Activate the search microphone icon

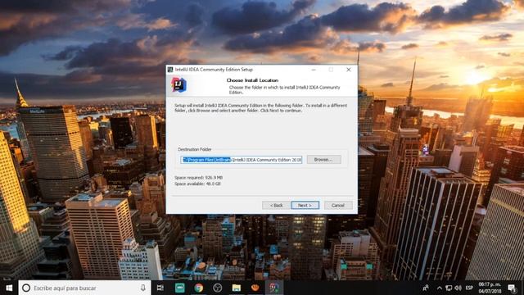pos(143,288)
